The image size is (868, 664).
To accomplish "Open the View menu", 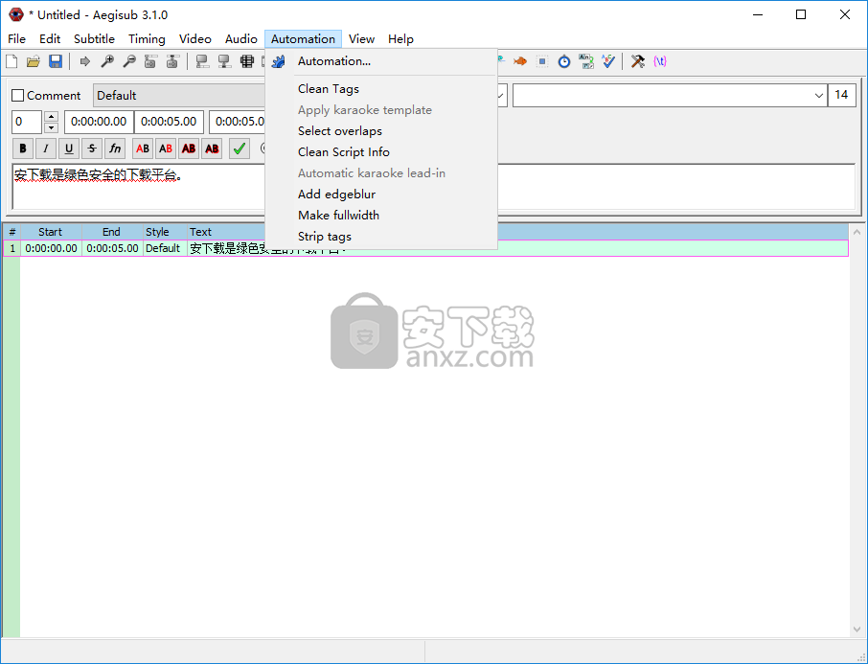I will [x=361, y=38].
